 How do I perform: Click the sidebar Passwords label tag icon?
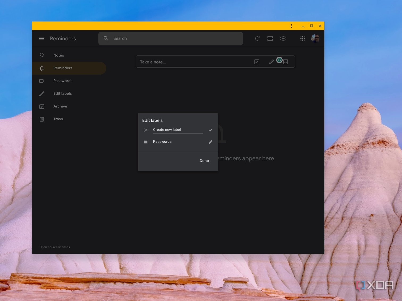pos(42,81)
